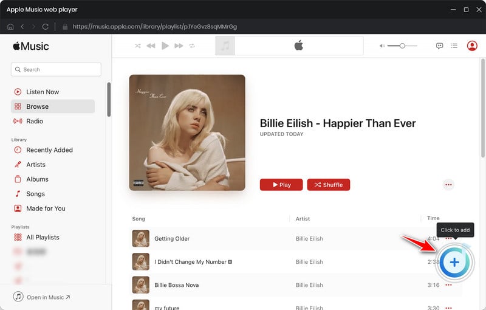The width and height of the screenshot is (486, 310).
Task: Reload the page with refresh icon
Action: tap(45, 27)
